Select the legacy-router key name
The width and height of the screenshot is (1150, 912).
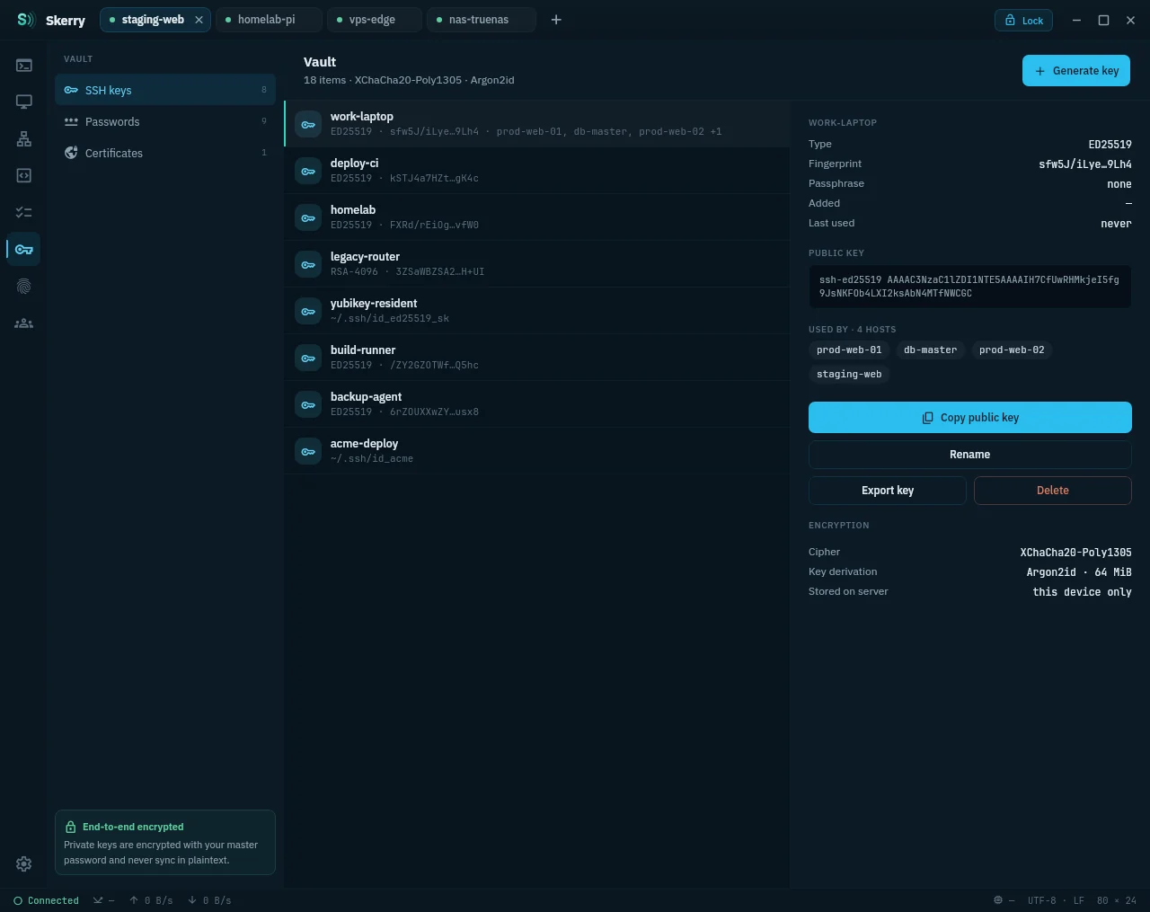[365, 257]
